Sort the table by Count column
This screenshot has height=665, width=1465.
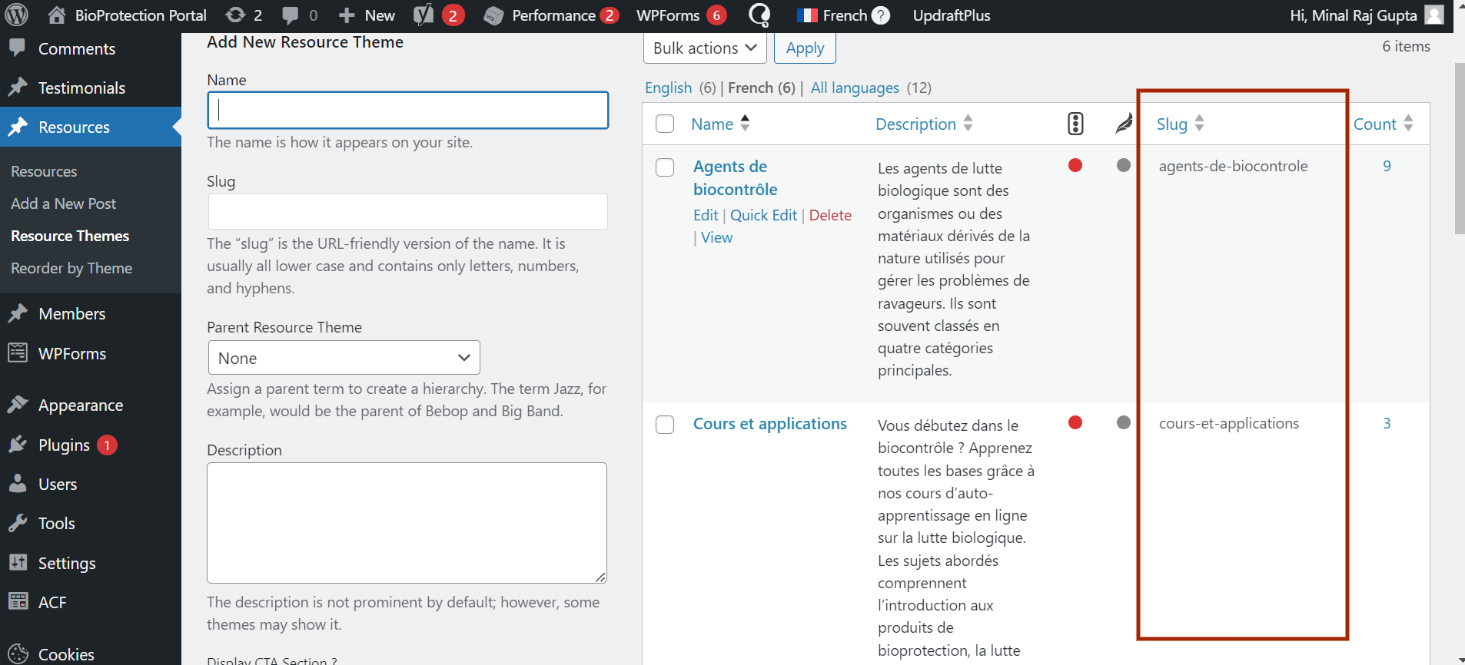click(1383, 124)
